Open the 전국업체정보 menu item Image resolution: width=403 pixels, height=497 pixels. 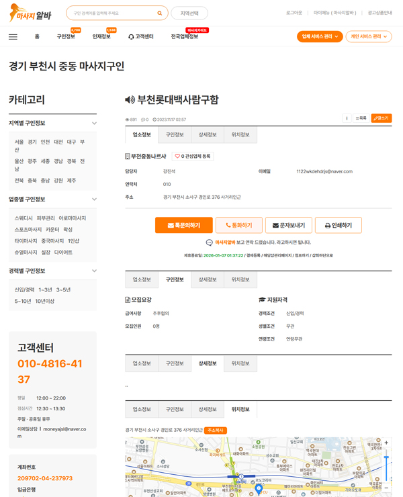(185, 37)
